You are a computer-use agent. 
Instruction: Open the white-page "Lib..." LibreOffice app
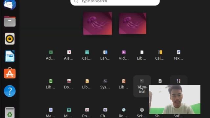142,55
